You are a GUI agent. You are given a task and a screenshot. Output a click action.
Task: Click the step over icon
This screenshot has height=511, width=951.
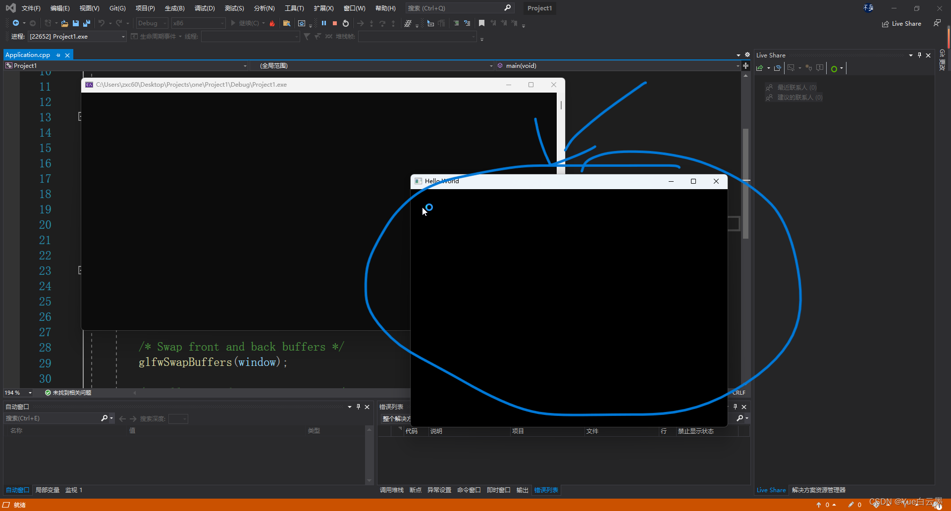(382, 23)
